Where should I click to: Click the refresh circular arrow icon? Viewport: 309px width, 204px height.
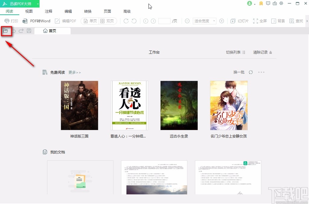[251, 72]
